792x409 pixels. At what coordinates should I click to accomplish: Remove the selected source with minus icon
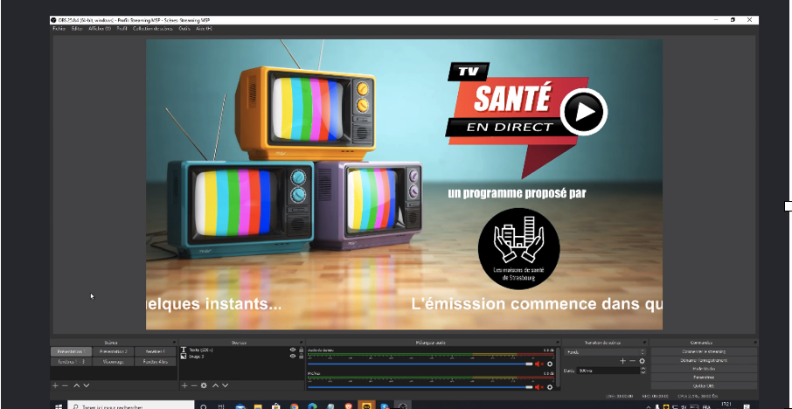coord(194,385)
